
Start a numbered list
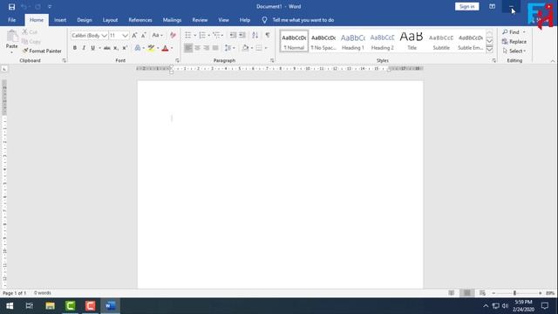click(202, 35)
